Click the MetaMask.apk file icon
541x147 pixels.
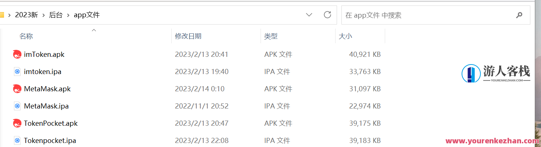click(17, 89)
